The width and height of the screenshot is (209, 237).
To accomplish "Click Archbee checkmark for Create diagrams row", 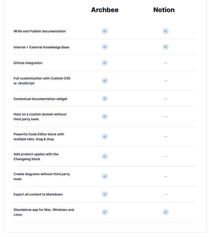I will pos(105,176).
